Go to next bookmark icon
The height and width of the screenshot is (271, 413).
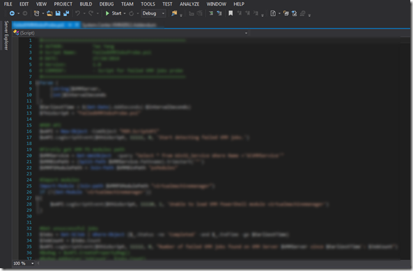tap(247, 13)
